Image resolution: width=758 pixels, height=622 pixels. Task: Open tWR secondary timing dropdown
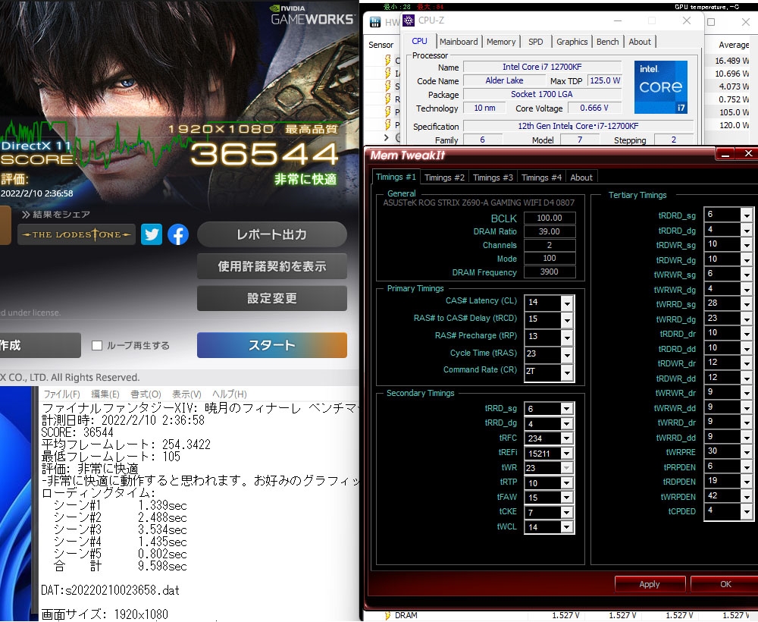[567, 468]
